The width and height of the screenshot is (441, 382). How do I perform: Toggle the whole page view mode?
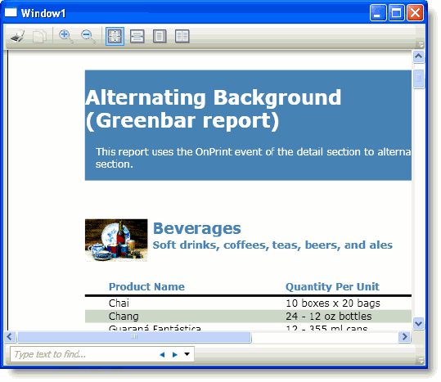[x=160, y=36]
